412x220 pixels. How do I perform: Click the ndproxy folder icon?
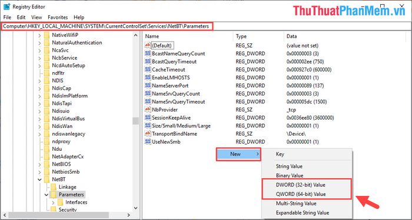click(46, 141)
